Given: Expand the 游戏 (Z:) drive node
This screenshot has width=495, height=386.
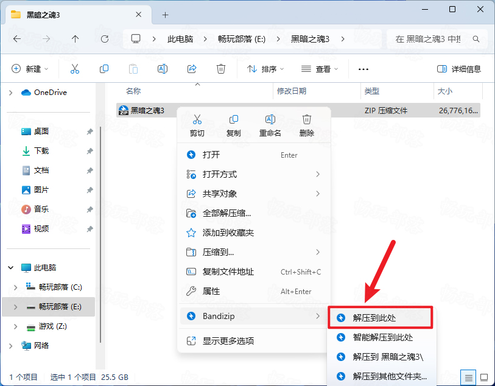Looking at the screenshot, I should pos(15,326).
